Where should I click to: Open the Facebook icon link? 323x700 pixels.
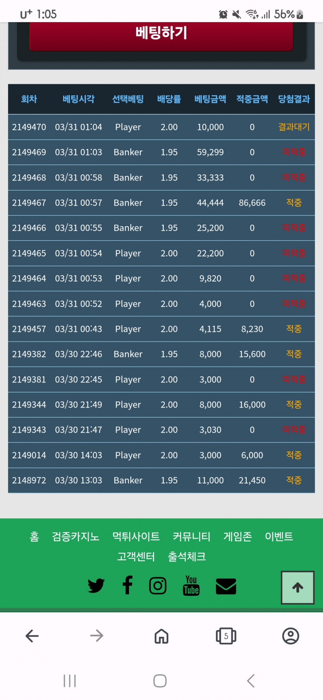coord(127,585)
